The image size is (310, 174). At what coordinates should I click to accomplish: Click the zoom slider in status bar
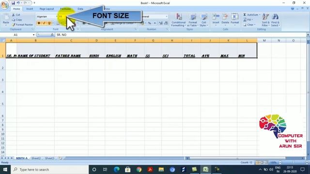(293, 162)
